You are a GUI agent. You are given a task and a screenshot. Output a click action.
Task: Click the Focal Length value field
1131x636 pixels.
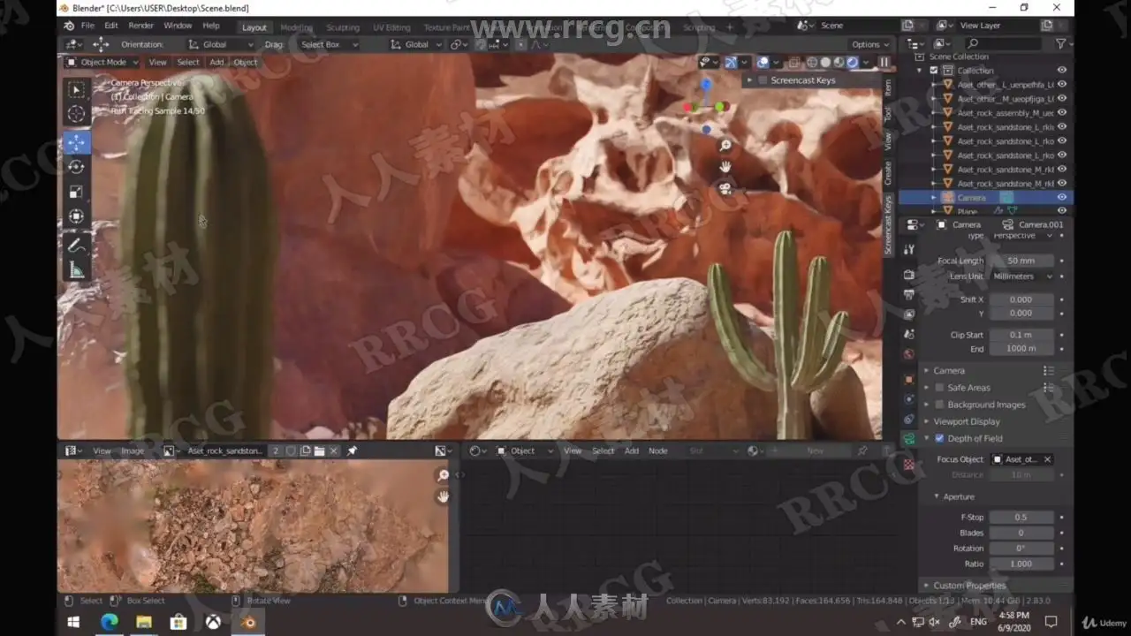1021,261
